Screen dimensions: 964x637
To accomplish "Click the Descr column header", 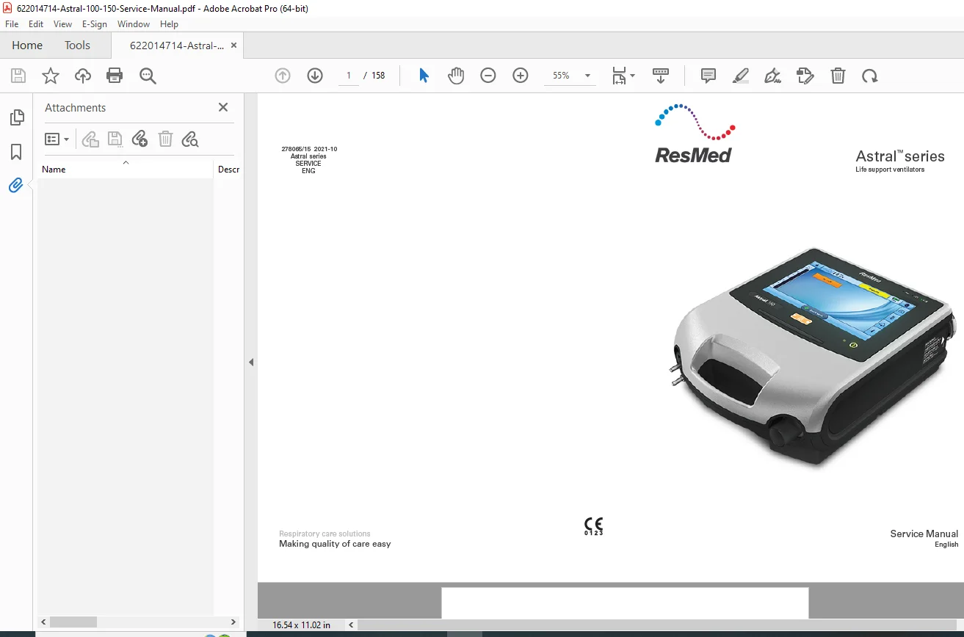I will pos(228,170).
